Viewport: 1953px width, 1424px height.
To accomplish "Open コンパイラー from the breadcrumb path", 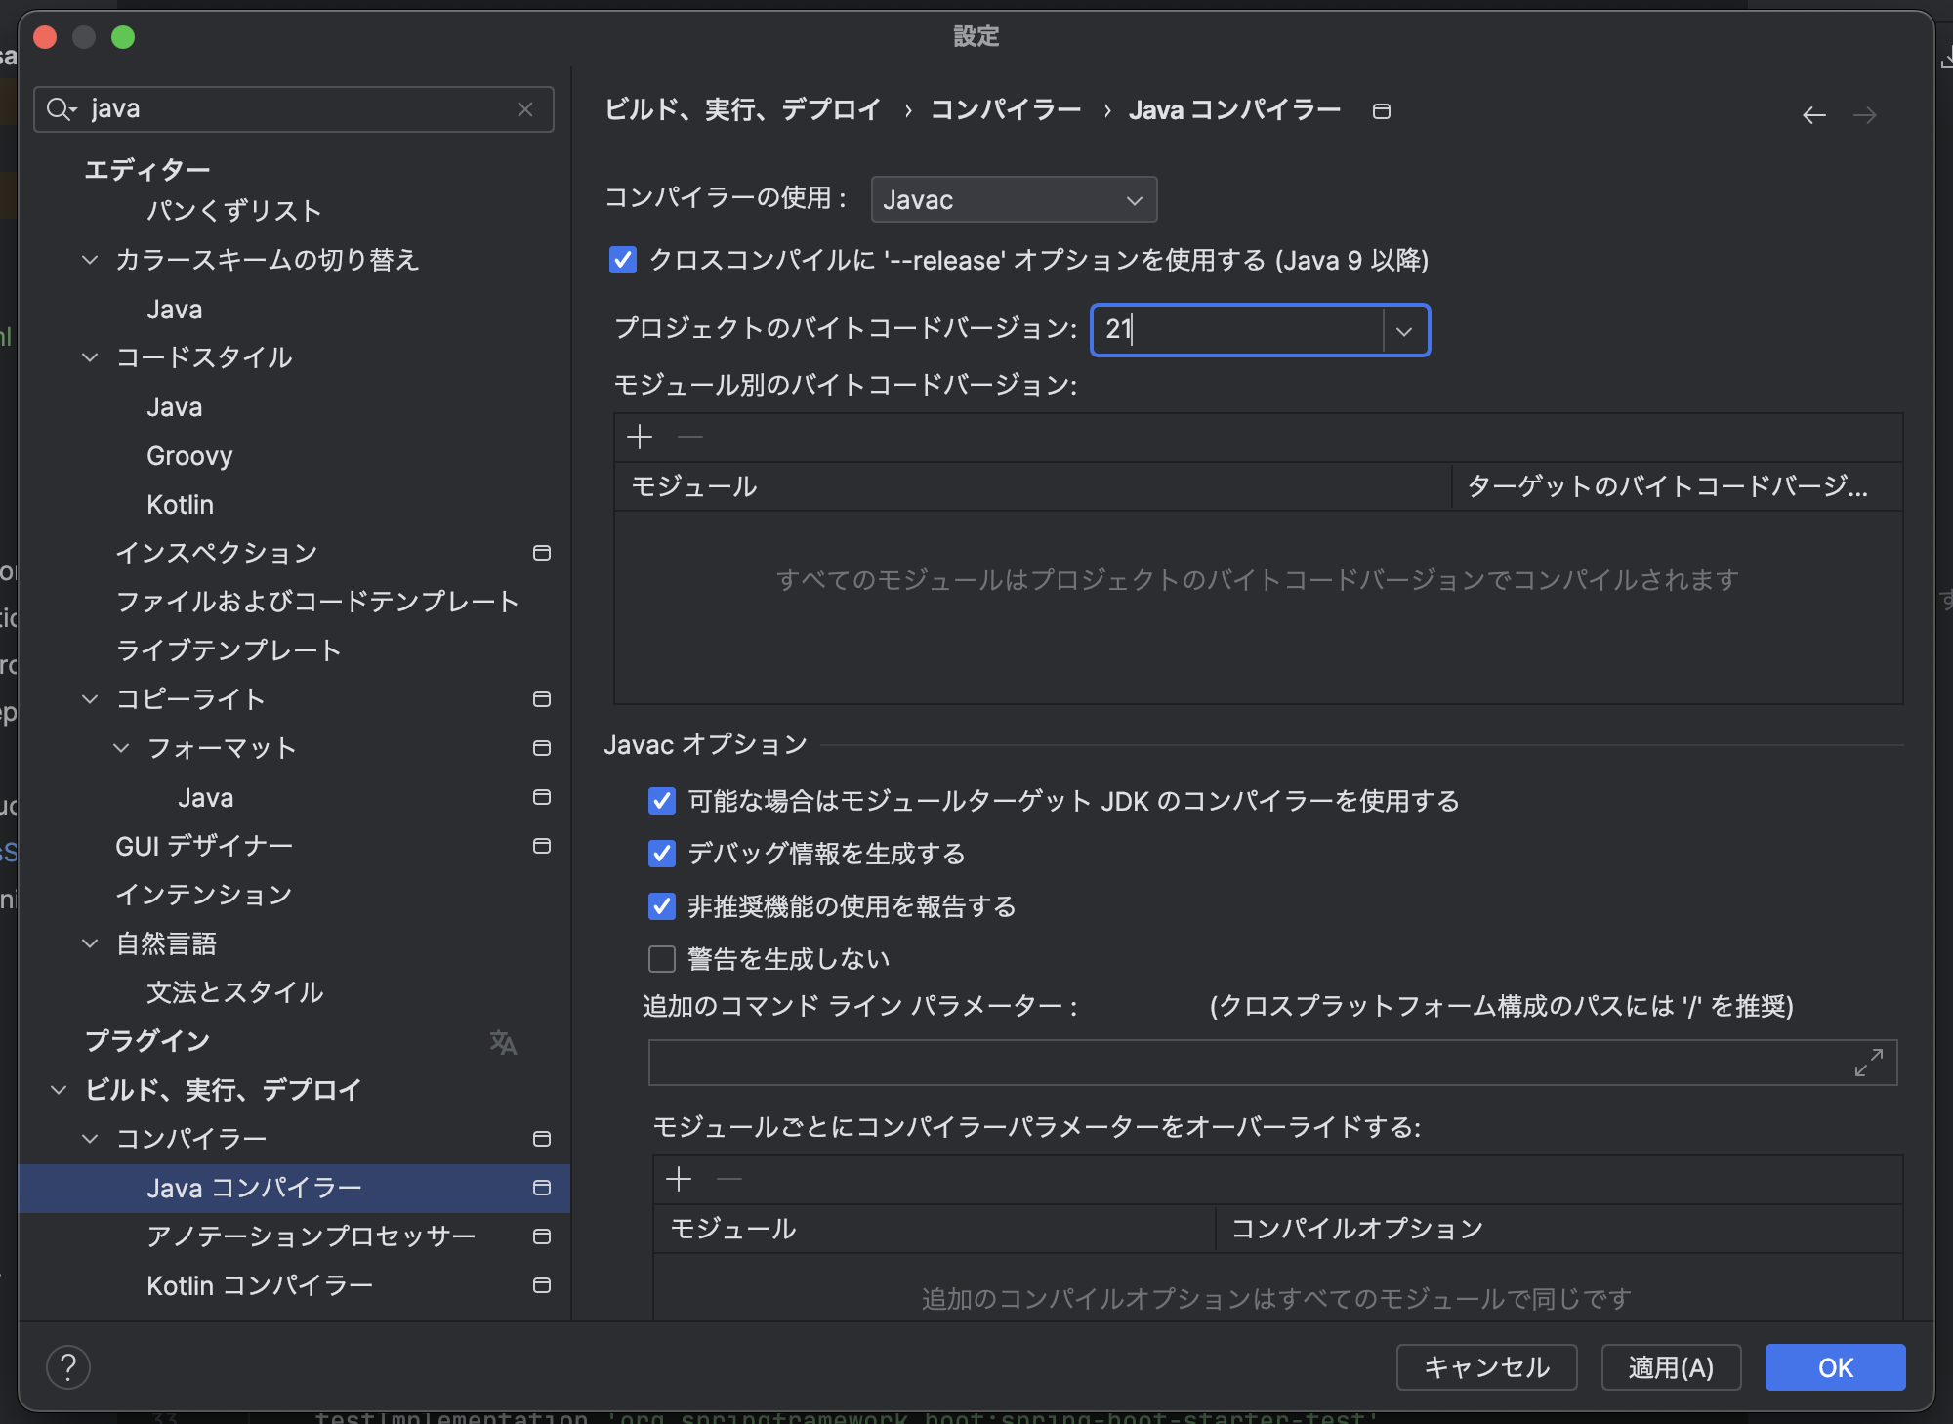I will coord(1008,109).
